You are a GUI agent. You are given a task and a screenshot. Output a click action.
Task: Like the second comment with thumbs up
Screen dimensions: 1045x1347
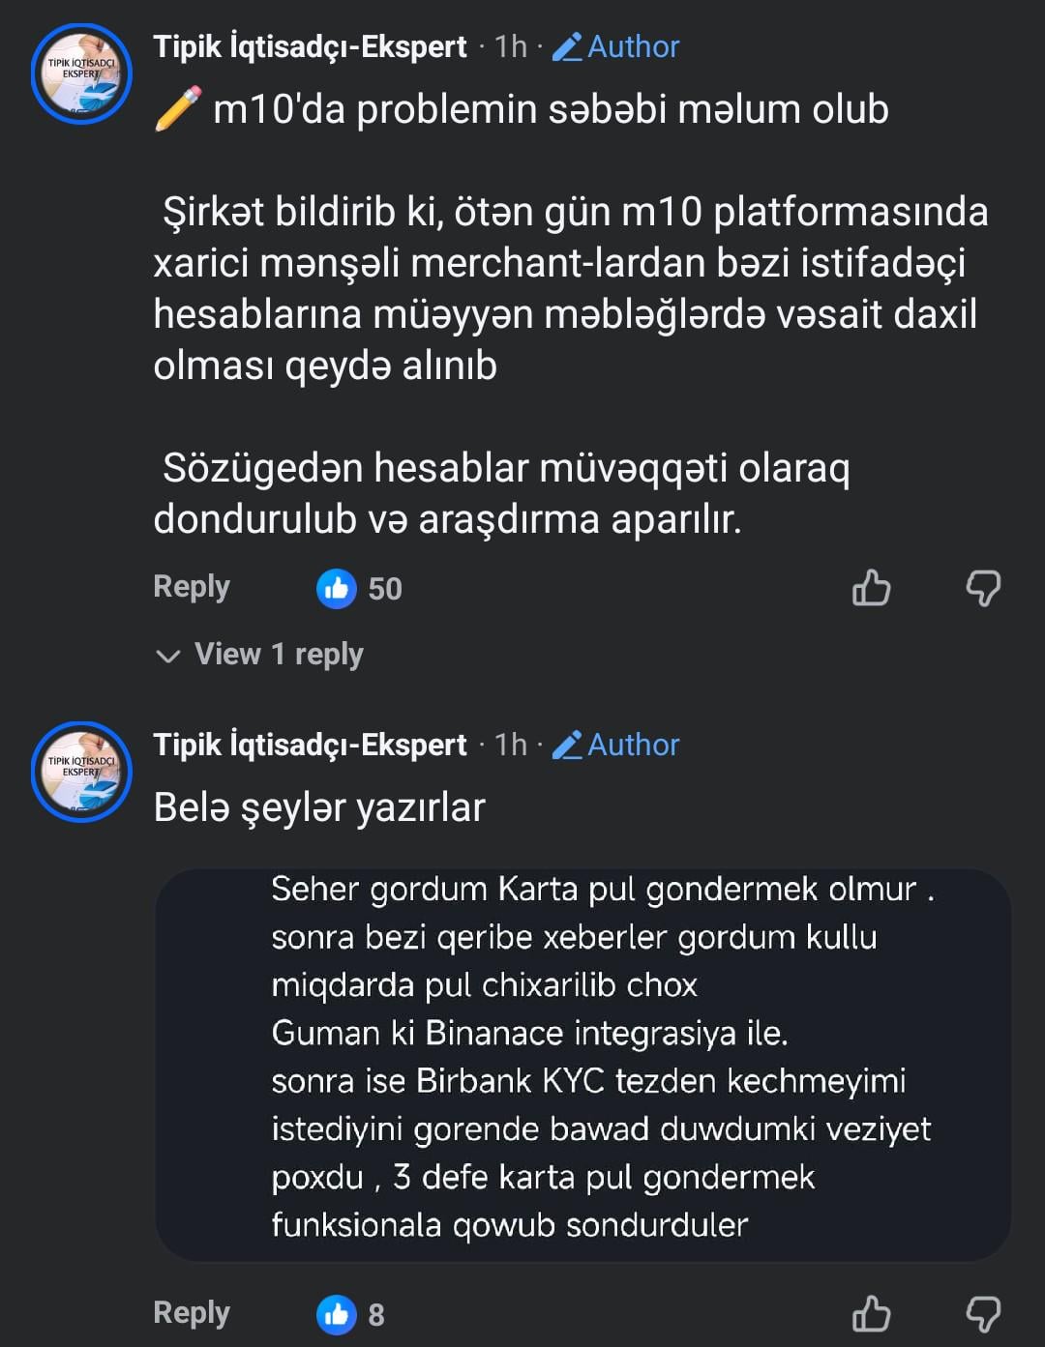tap(871, 1313)
